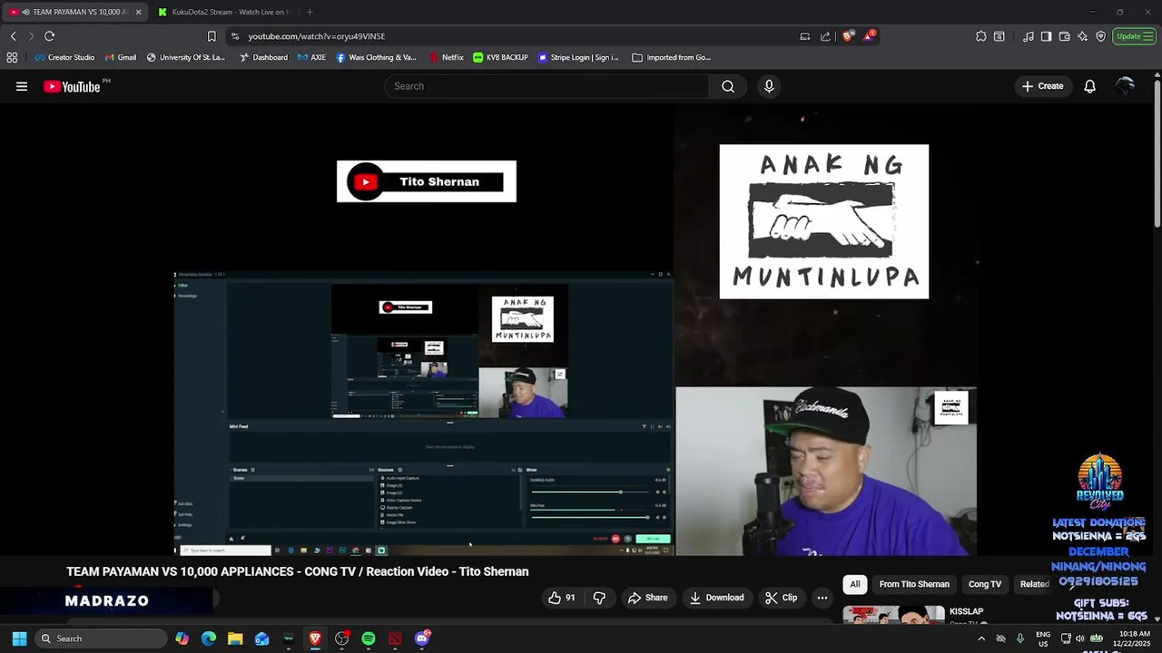The image size is (1162, 653).
Task: Click the Share button
Action: 647,598
